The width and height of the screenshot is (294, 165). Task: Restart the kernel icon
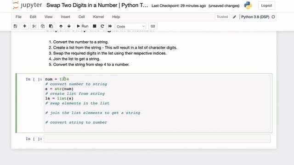point(102,26)
